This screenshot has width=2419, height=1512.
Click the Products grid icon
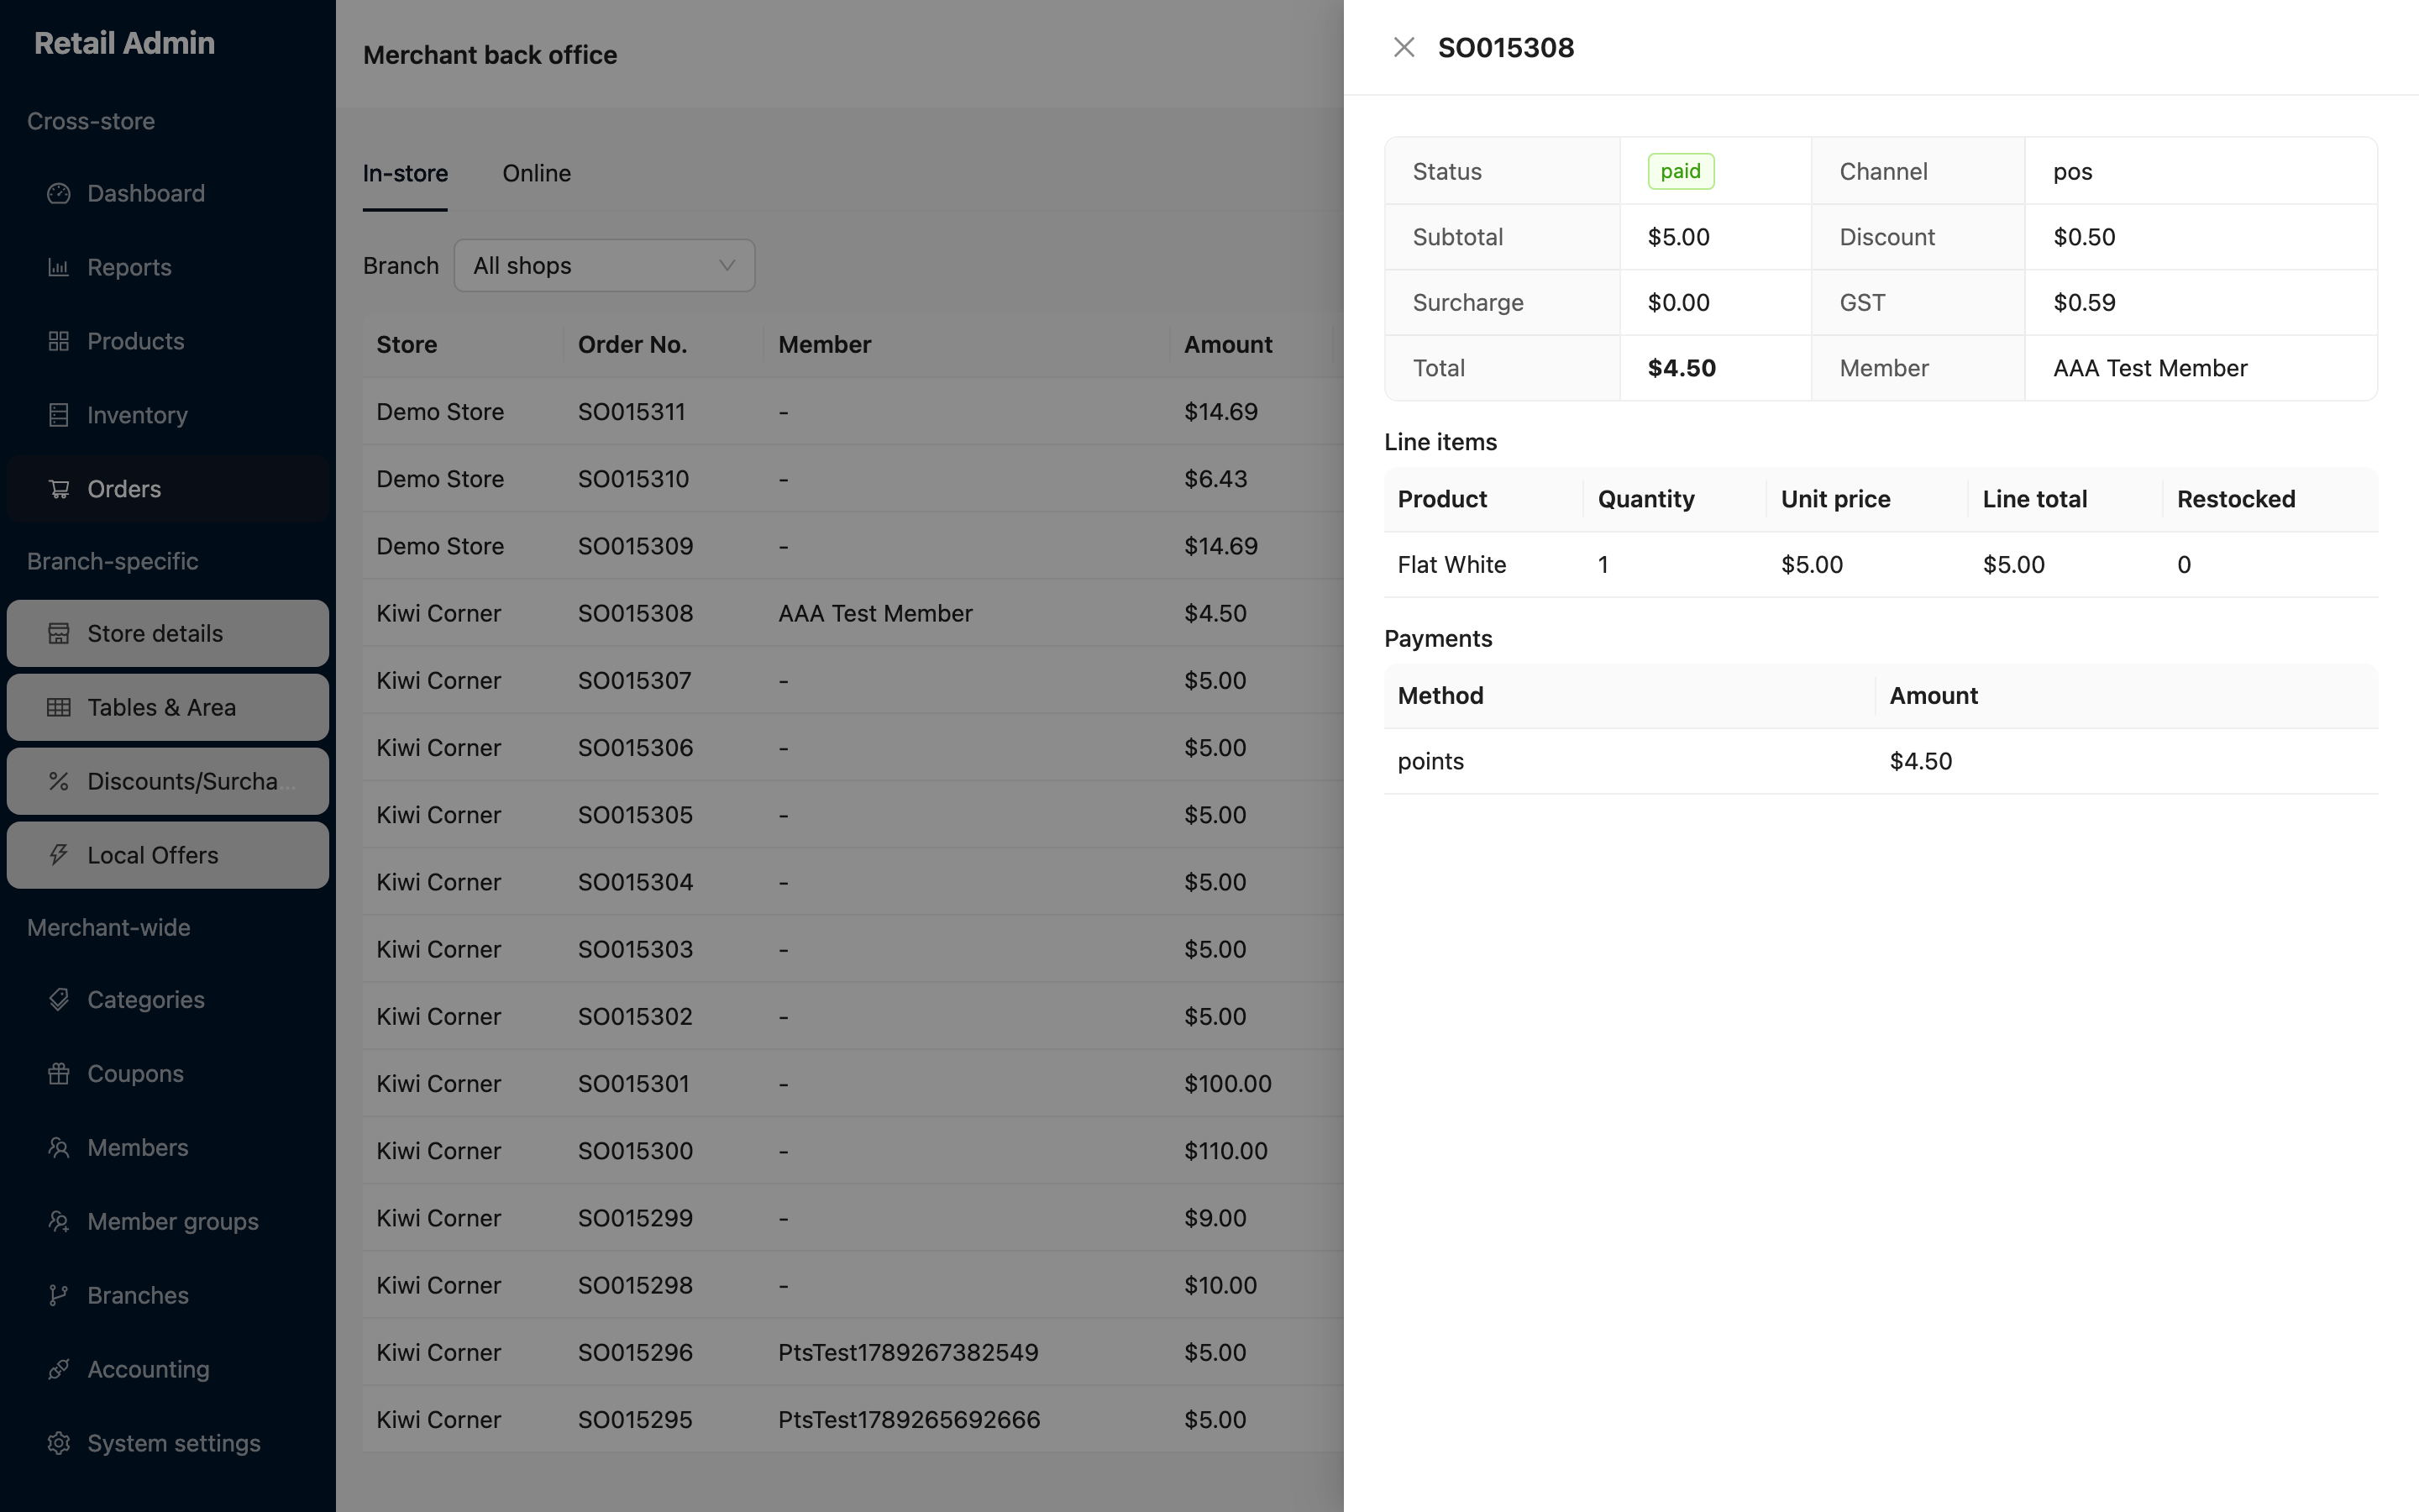59,341
